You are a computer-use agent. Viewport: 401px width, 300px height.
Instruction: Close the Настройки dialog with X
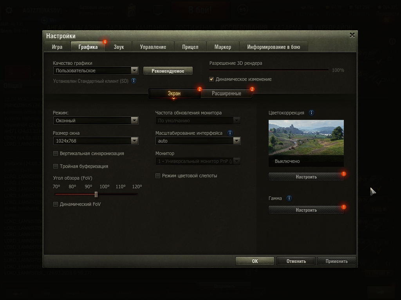pos(352,35)
